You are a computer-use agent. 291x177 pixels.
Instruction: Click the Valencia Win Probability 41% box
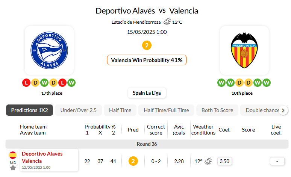pos(147,60)
